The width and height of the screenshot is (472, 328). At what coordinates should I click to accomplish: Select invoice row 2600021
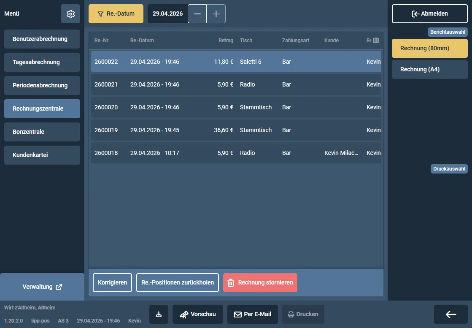(236, 84)
